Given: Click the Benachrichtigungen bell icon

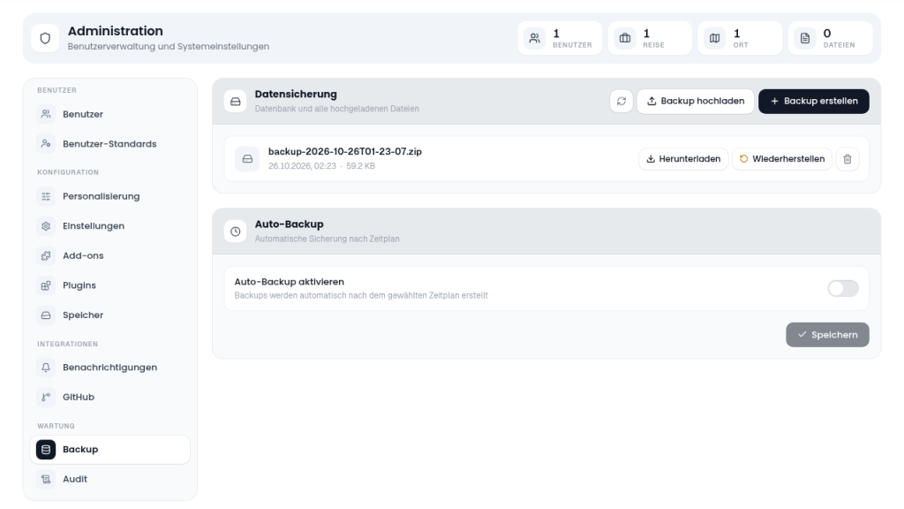Looking at the screenshot, I should click(x=46, y=368).
